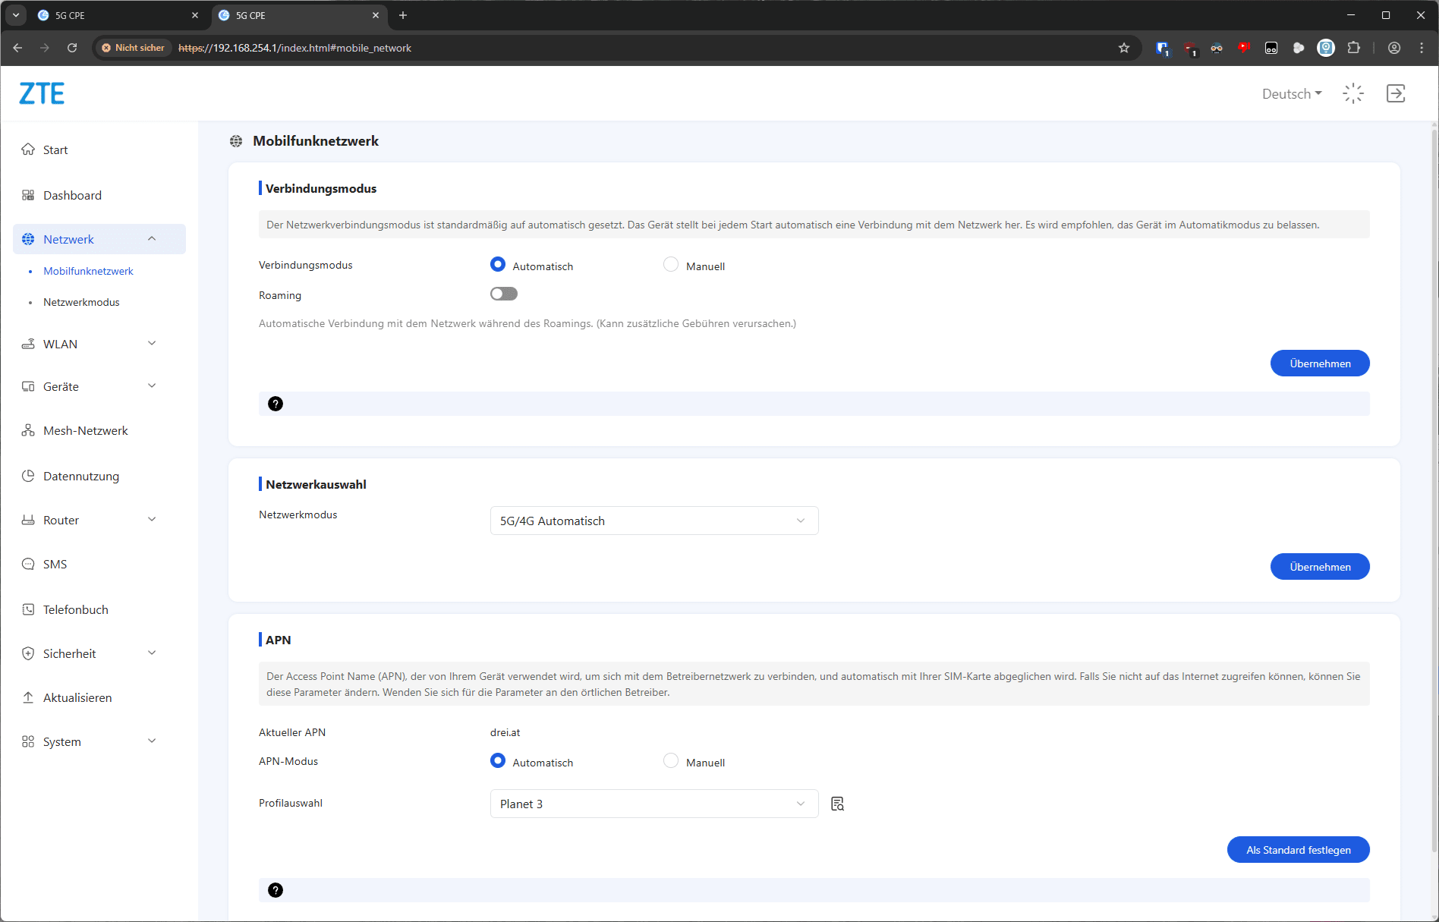This screenshot has width=1439, height=922.
Task: Expand the WLAN sidebar section
Action: click(x=99, y=344)
